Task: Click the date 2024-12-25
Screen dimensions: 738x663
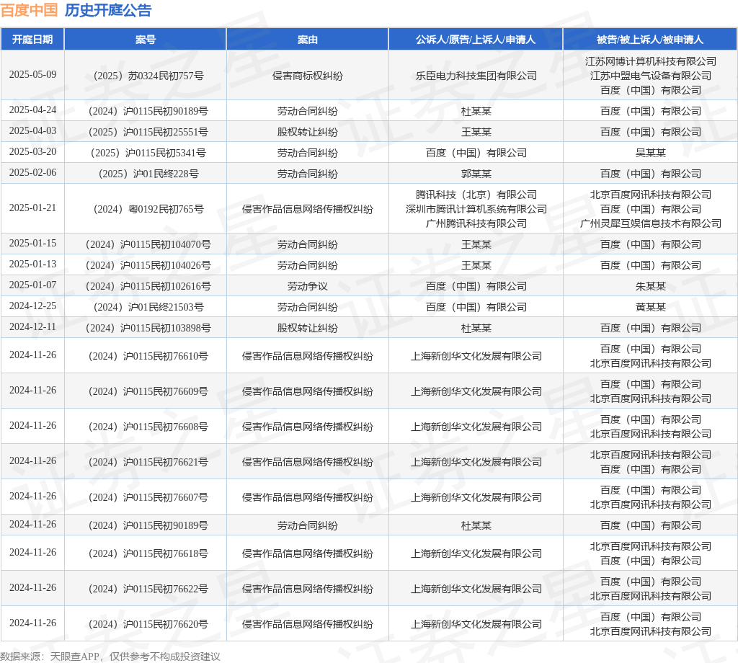Action: [33, 306]
